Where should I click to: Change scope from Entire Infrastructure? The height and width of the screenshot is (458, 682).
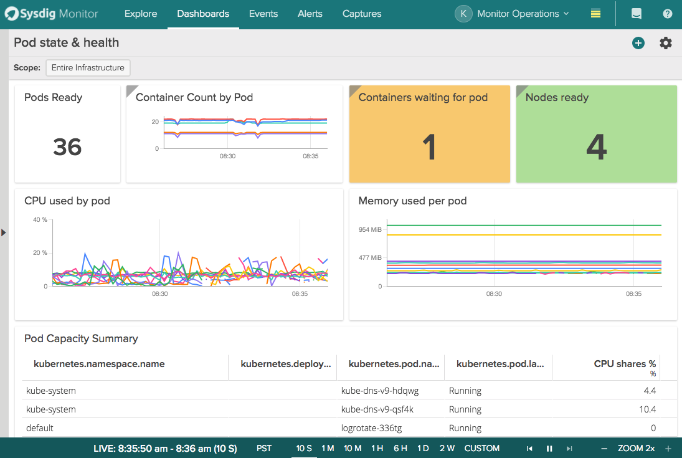(87, 67)
